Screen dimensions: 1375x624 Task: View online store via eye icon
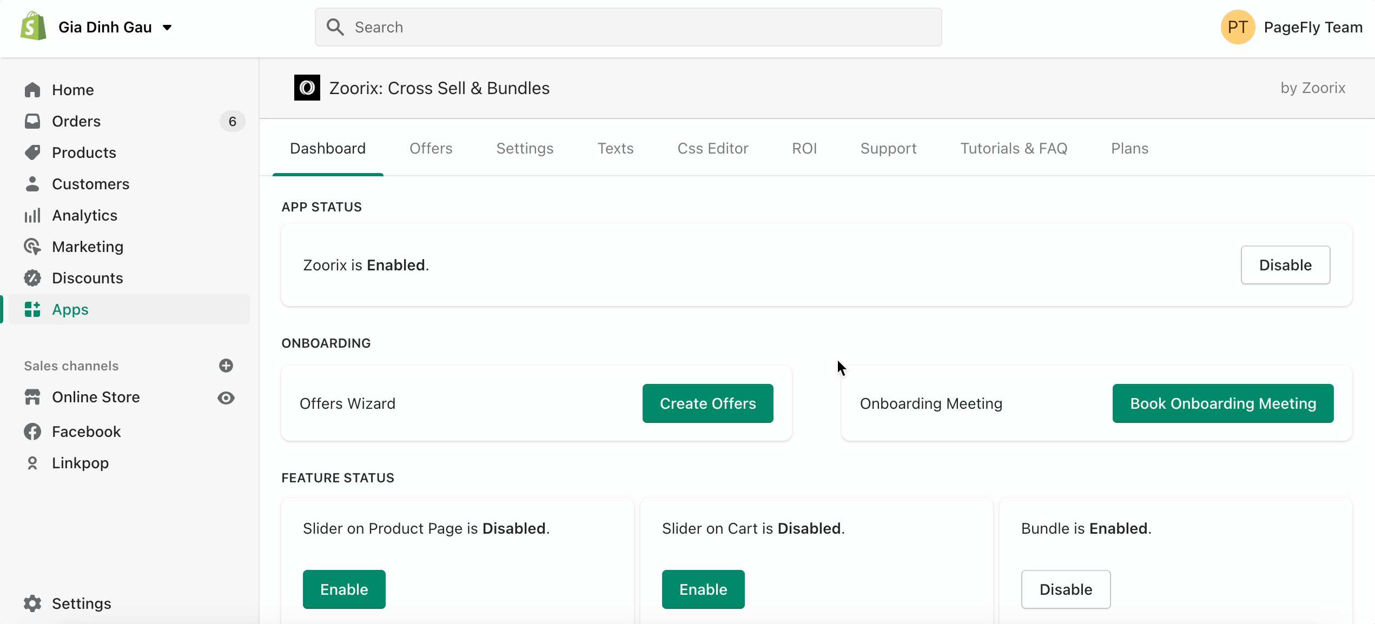point(226,398)
